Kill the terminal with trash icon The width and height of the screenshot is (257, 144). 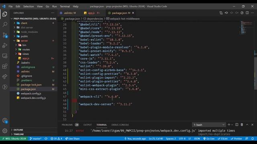(242, 125)
